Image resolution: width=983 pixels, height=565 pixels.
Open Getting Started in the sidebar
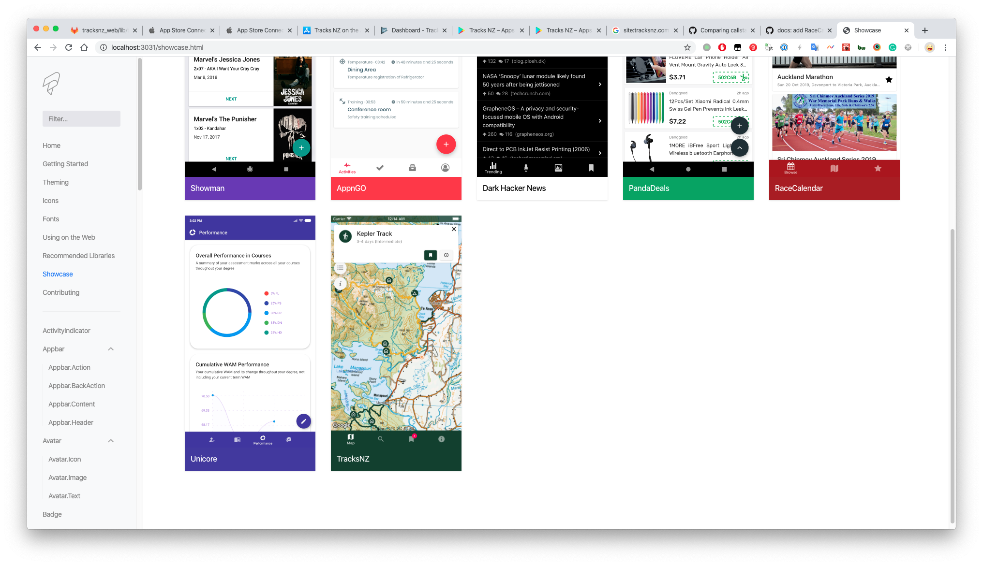tap(65, 164)
